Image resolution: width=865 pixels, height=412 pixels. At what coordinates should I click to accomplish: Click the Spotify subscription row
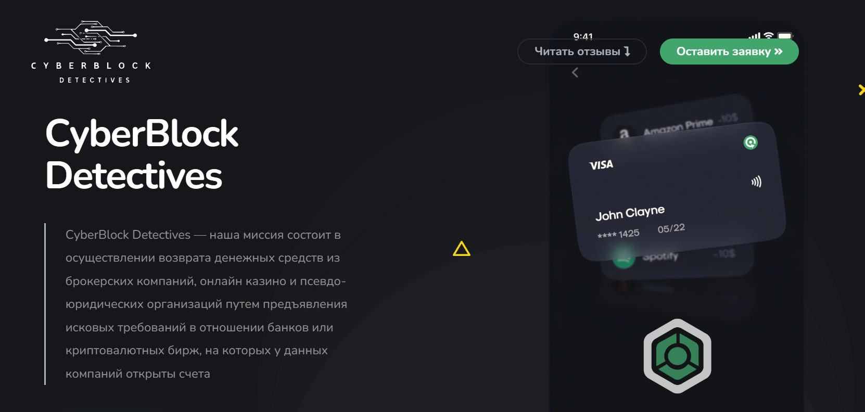point(677,256)
